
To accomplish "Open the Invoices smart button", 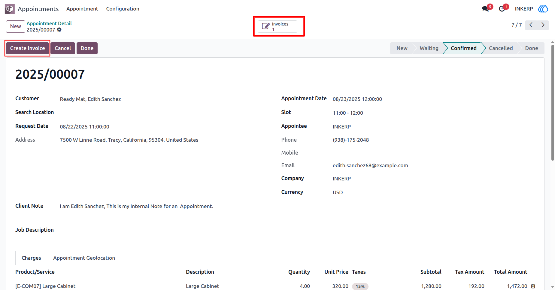I will [277, 26].
